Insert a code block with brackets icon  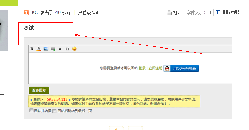click(x=67, y=49)
